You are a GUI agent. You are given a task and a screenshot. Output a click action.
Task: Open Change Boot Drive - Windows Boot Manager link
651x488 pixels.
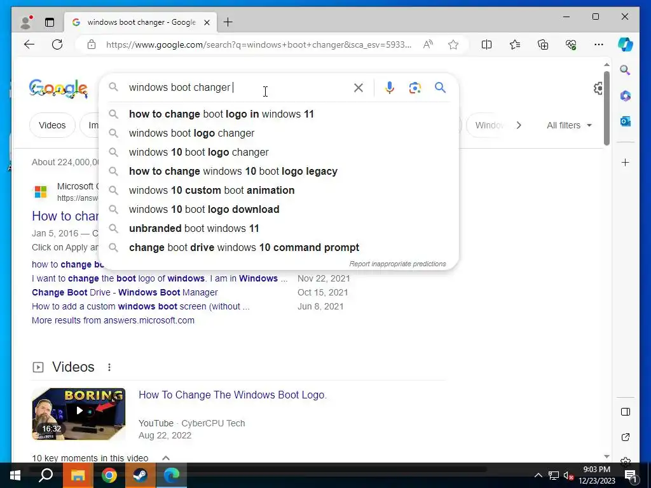pyautogui.click(x=125, y=292)
